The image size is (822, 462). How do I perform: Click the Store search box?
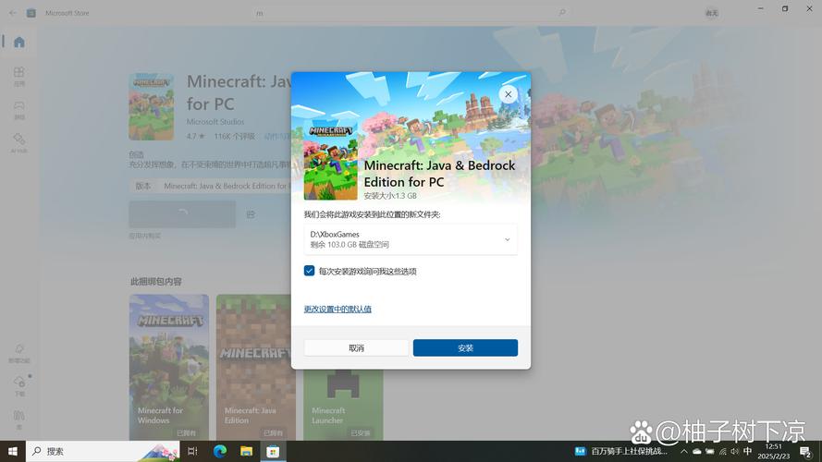411,13
